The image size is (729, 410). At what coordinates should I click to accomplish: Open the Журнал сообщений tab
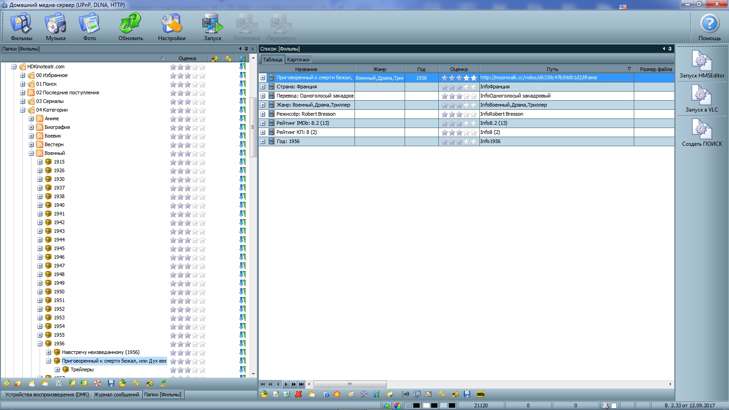pos(117,395)
